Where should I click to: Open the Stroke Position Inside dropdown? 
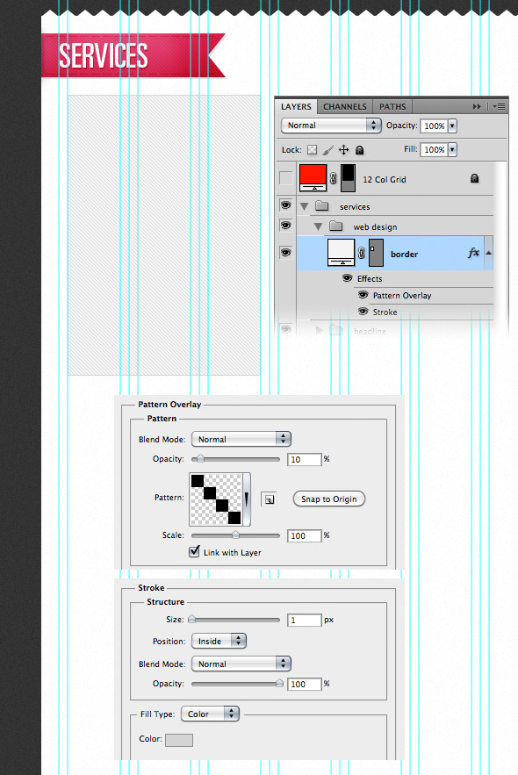[x=219, y=641]
